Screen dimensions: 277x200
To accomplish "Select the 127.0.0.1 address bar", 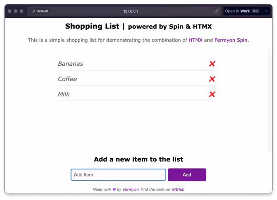I will tap(131, 11).
